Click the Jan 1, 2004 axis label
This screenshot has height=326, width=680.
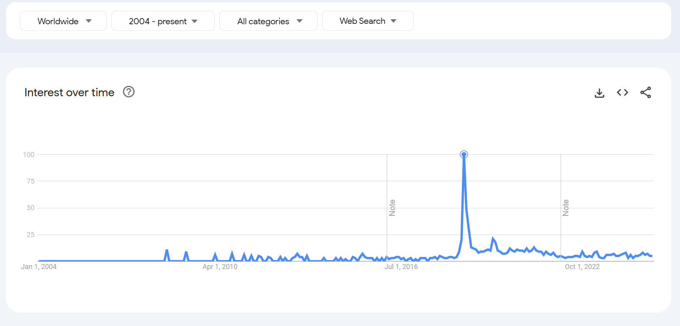39,267
